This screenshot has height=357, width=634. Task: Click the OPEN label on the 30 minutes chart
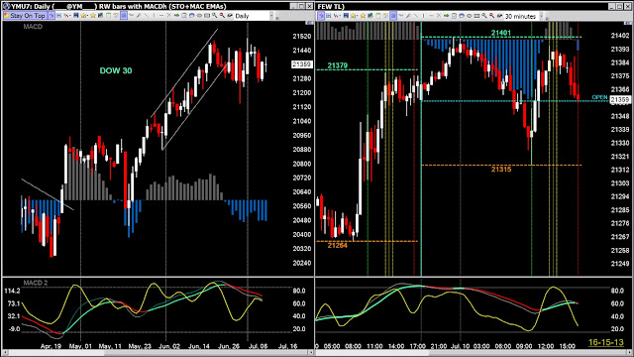point(599,97)
